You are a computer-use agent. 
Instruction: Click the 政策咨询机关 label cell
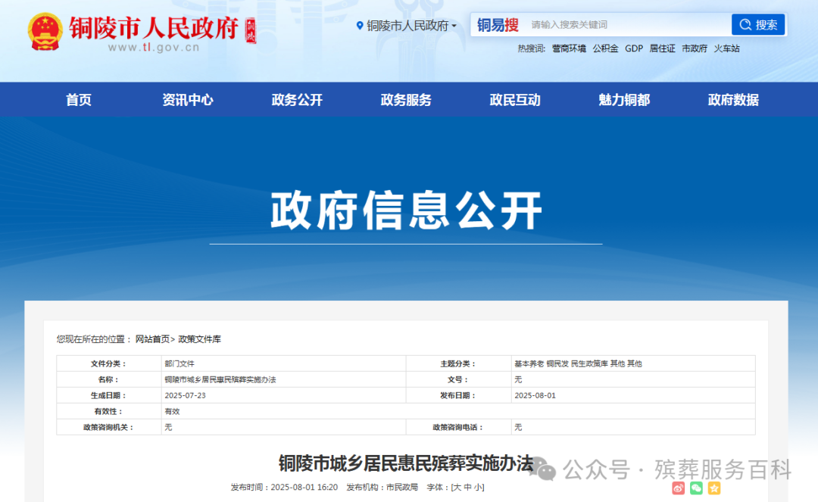coord(108,427)
